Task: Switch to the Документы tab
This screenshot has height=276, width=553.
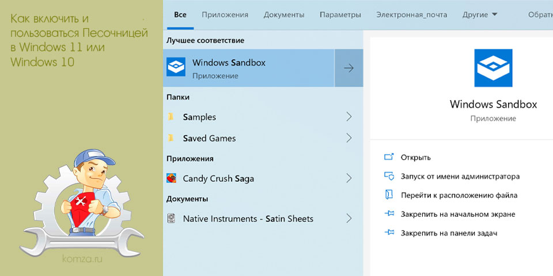Action: 284,15
